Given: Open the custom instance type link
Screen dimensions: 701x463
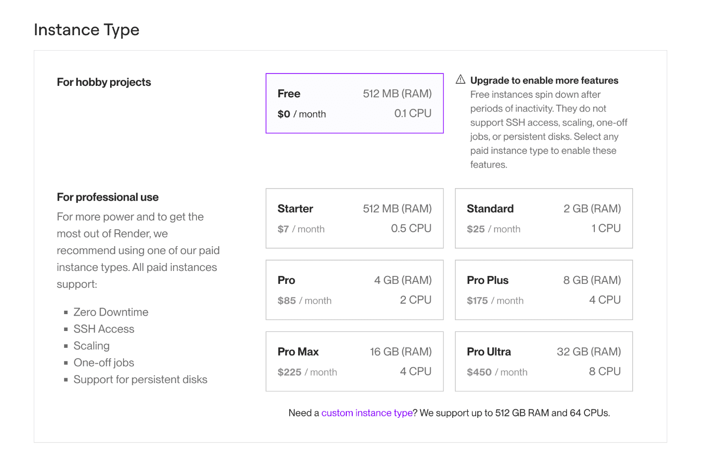Looking at the screenshot, I should point(367,413).
